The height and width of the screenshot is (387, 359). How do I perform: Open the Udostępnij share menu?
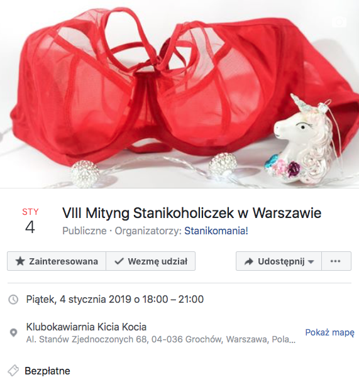click(x=279, y=261)
